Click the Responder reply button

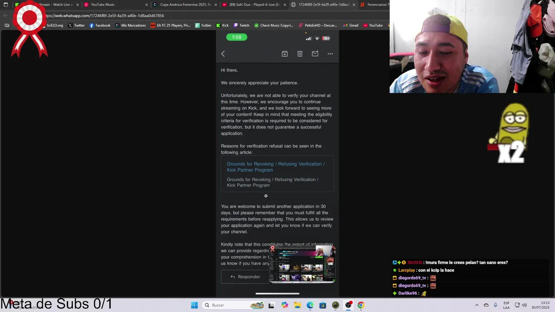coord(245,276)
